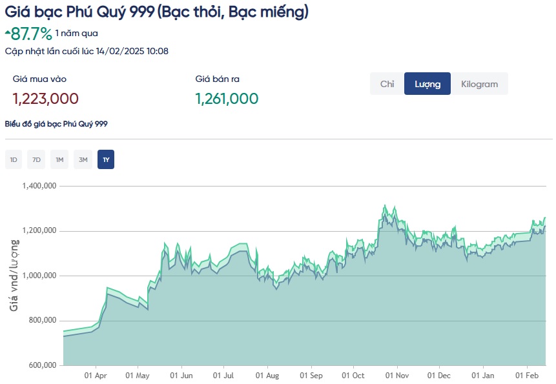
Task: Click the Giá bạc Phú Quý 999 heading
Action: [x=156, y=12]
